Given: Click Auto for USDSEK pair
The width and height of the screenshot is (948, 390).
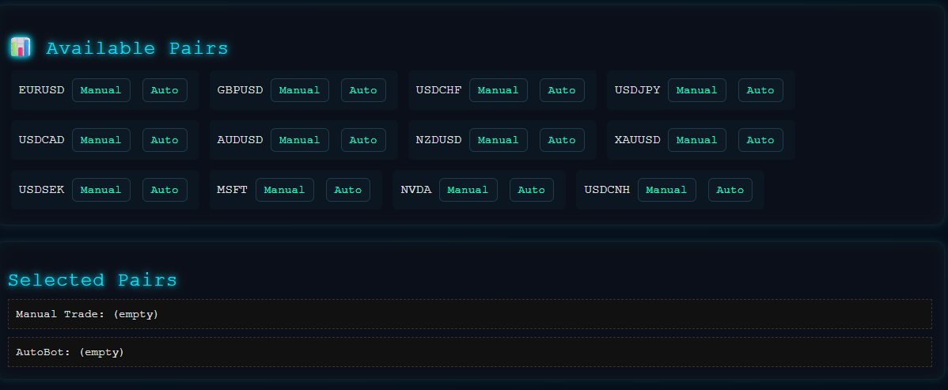Looking at the screenshot, I should coord(165,190).
